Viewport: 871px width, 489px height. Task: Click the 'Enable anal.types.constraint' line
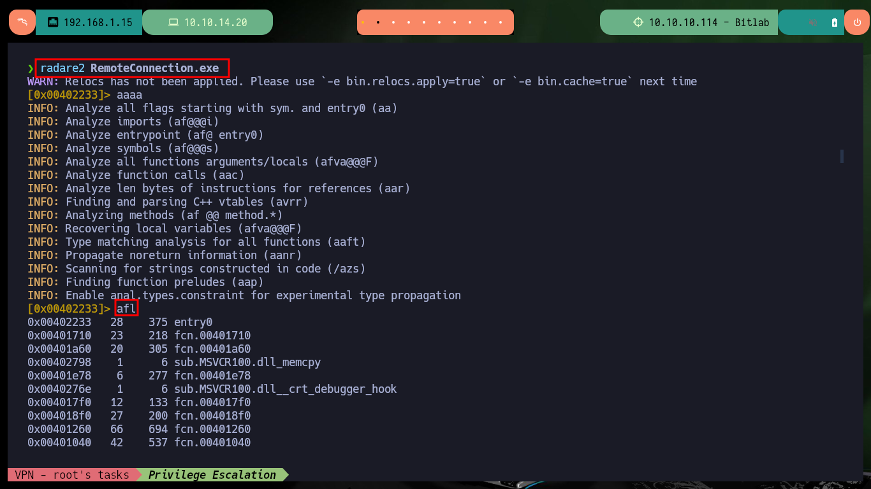pos(244,295)
